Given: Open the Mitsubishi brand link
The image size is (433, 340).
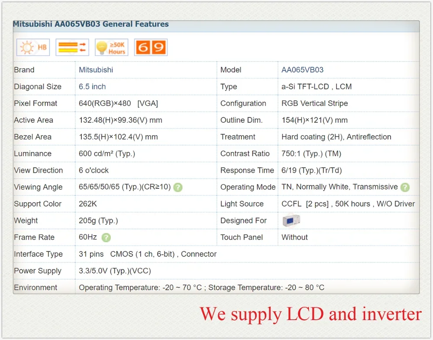Looking at the screenshot, I should pos(96,70).
